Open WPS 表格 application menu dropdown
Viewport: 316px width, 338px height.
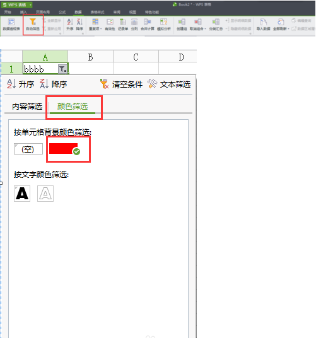(x=31, y=5)
